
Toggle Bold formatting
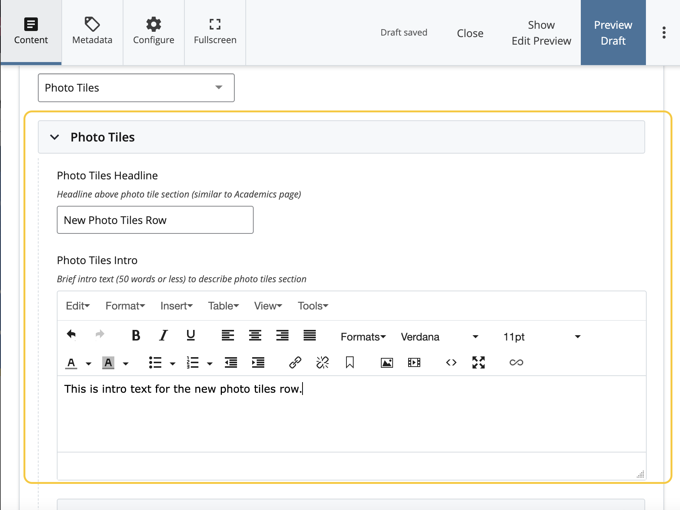(x=136, y=335)
